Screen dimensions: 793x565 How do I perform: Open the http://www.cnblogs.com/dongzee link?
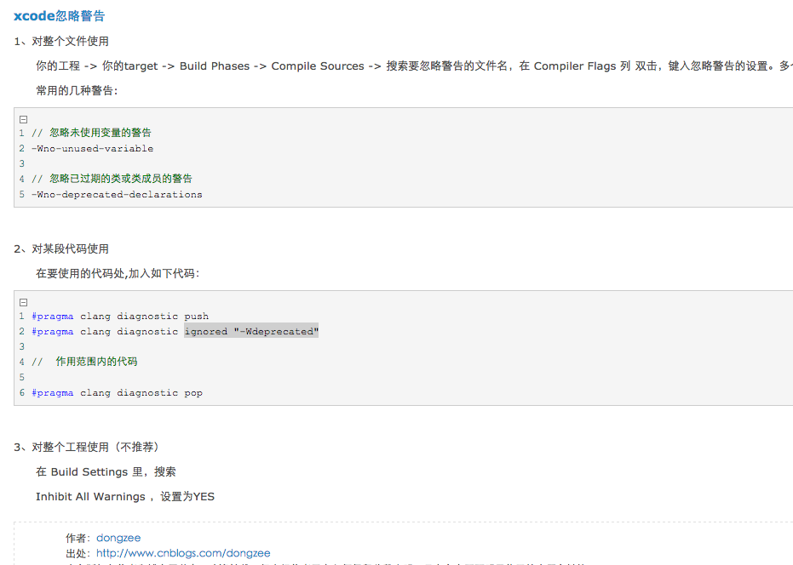tap(183, 553)
